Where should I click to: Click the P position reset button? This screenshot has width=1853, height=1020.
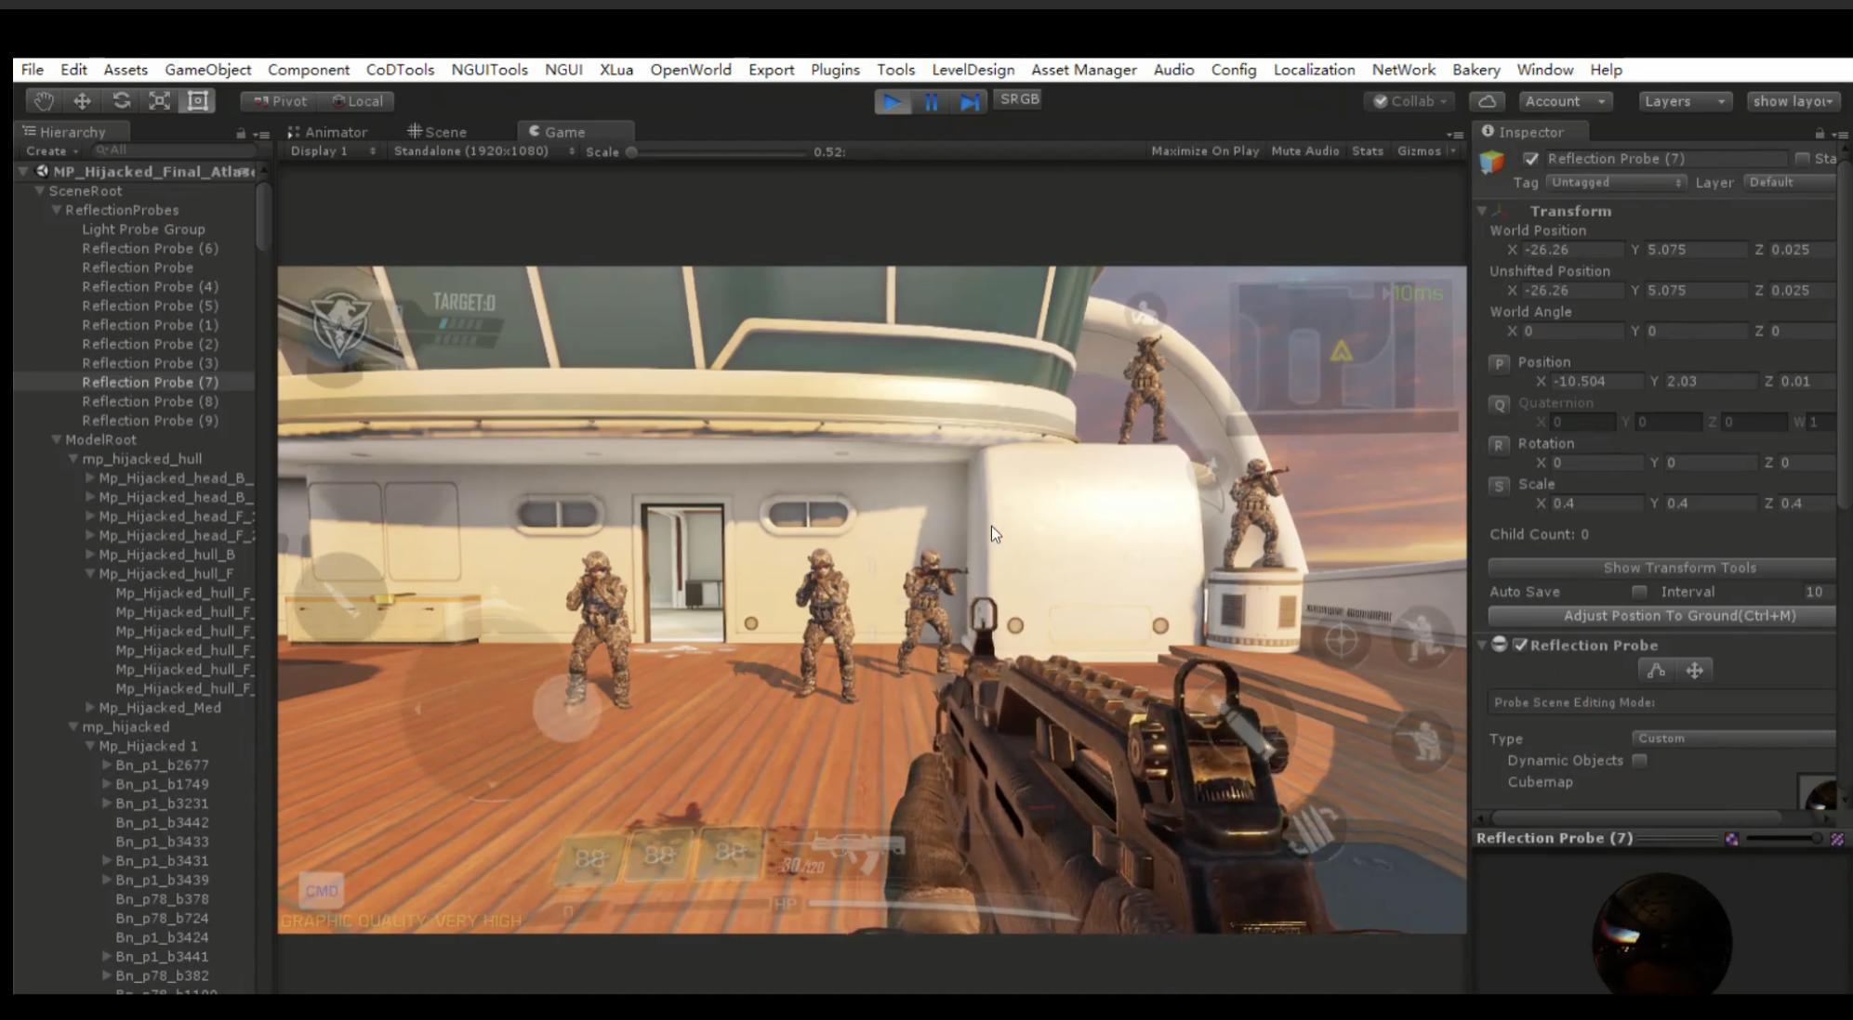click(1499, 363)
